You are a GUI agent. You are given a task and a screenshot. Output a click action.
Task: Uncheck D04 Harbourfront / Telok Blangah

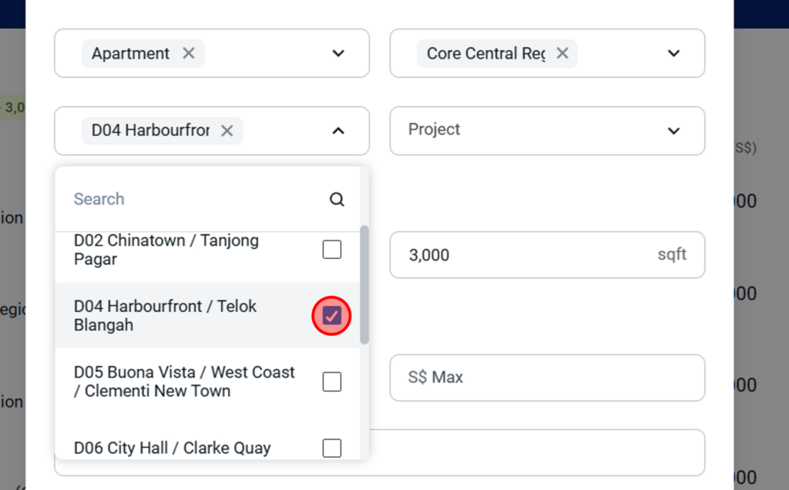[x=332, y=315]
